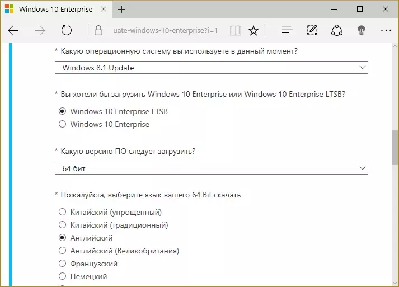Close the Edge browser window

(386, 9)
